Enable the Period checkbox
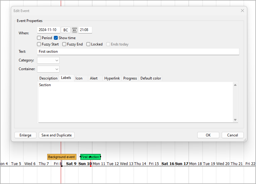Viewport: 256px width, 184px height. 39,38
